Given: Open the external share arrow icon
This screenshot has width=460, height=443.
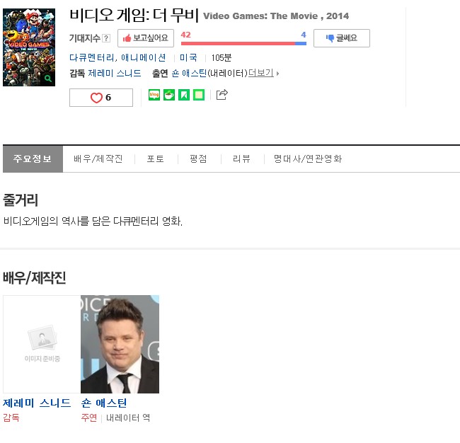Looking at the screenshot, I should point(222,94).
